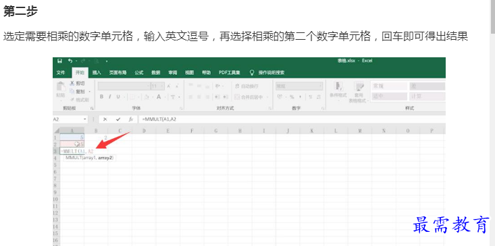Click the insert function fx button
Image resolution: width=495 pixels, height=246 pixels.
131,119
